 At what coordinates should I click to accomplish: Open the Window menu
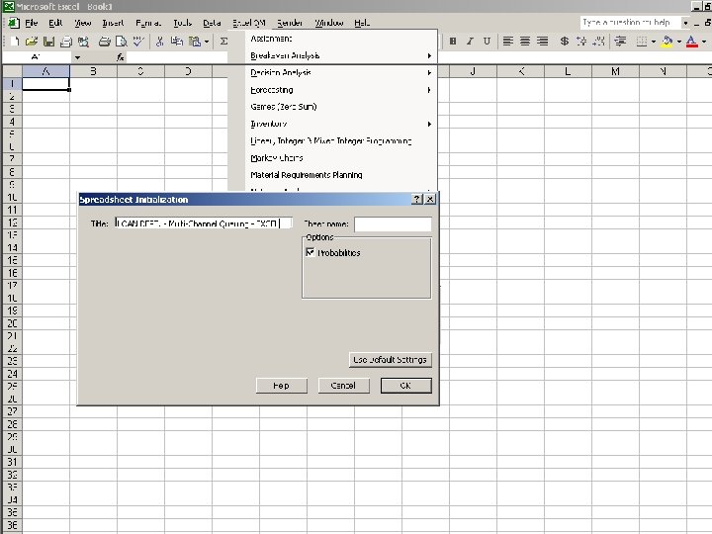click(x=328, y=23)
